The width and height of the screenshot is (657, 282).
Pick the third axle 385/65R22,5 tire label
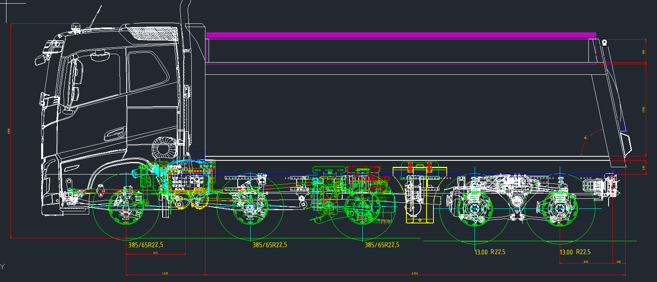coord(382,245)
